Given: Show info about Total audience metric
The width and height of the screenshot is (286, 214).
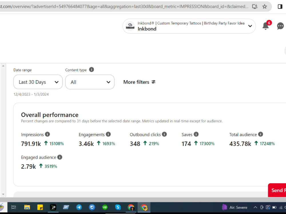Looking at the screenshot, I should (x=261, y=134).
